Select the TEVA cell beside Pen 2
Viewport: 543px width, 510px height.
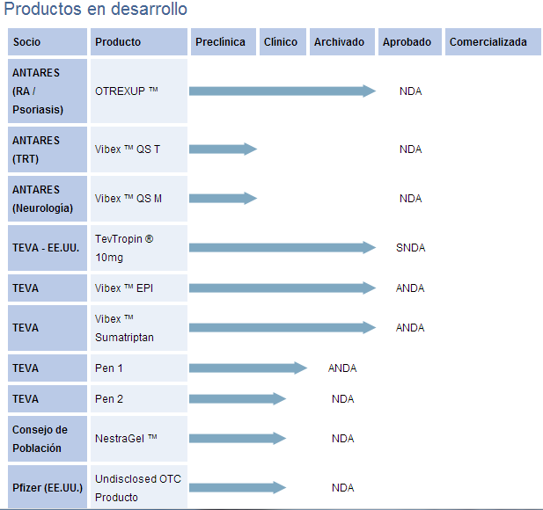(48, 398)
